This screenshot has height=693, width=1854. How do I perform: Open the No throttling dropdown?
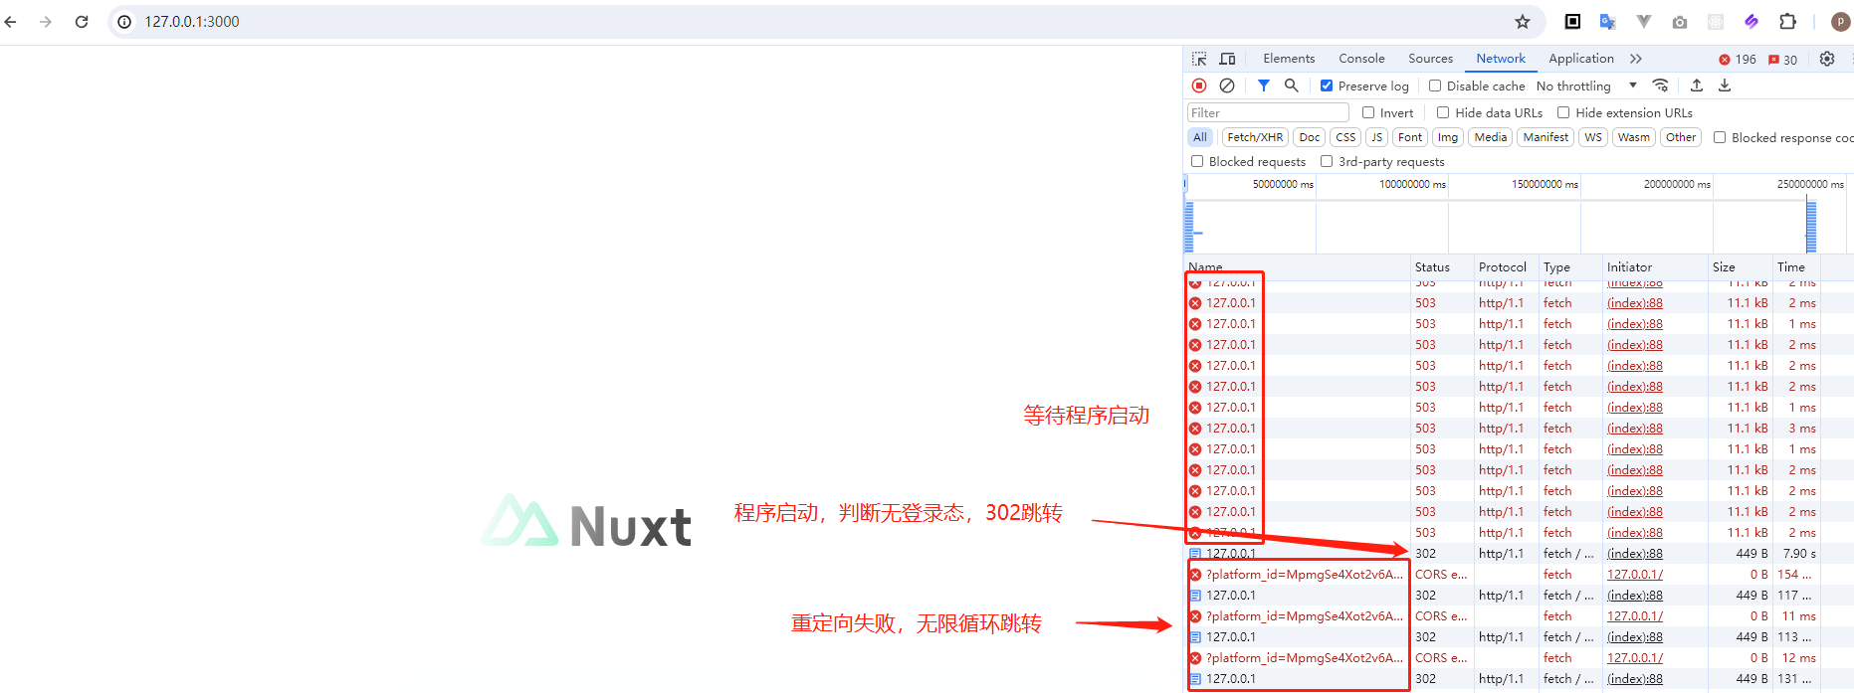[1586, 86]
